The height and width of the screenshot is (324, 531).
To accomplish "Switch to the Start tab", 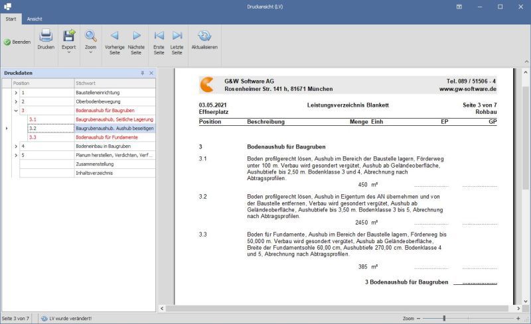I will [11, 19].
